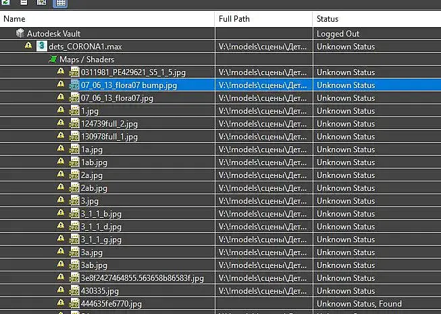The width and height of the screenshot is (441, 314).
Task: Click the warning icon beside 3_1_1_g.jpg
Action: pos(61,238)
